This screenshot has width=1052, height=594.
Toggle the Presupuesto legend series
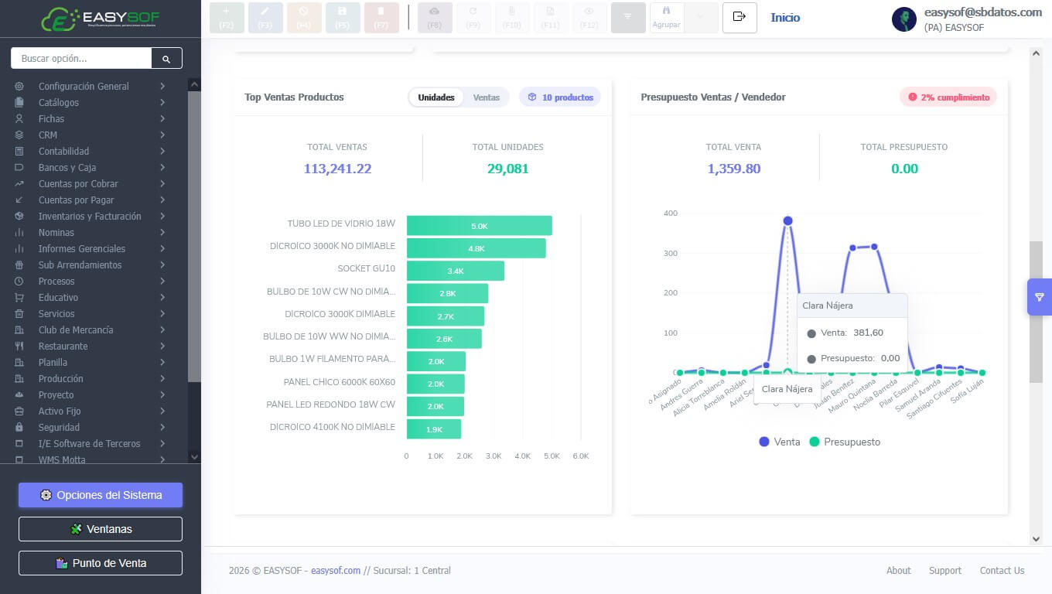[x=845, y=442]
